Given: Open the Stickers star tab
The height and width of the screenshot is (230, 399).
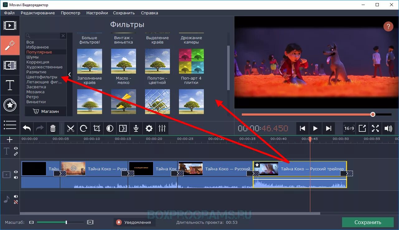Looking at the screenshot, I should (10, 105).
